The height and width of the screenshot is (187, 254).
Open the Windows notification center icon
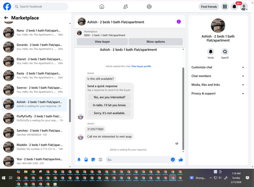(x=247, y=178)
